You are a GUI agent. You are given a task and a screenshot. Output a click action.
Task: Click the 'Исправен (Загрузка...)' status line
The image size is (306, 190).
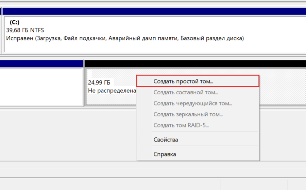[125, 38]
